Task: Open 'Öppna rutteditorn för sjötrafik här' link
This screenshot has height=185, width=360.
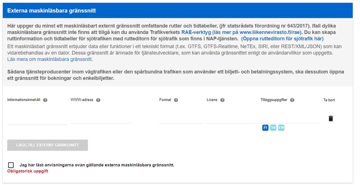Action: (x=282, y=39)
